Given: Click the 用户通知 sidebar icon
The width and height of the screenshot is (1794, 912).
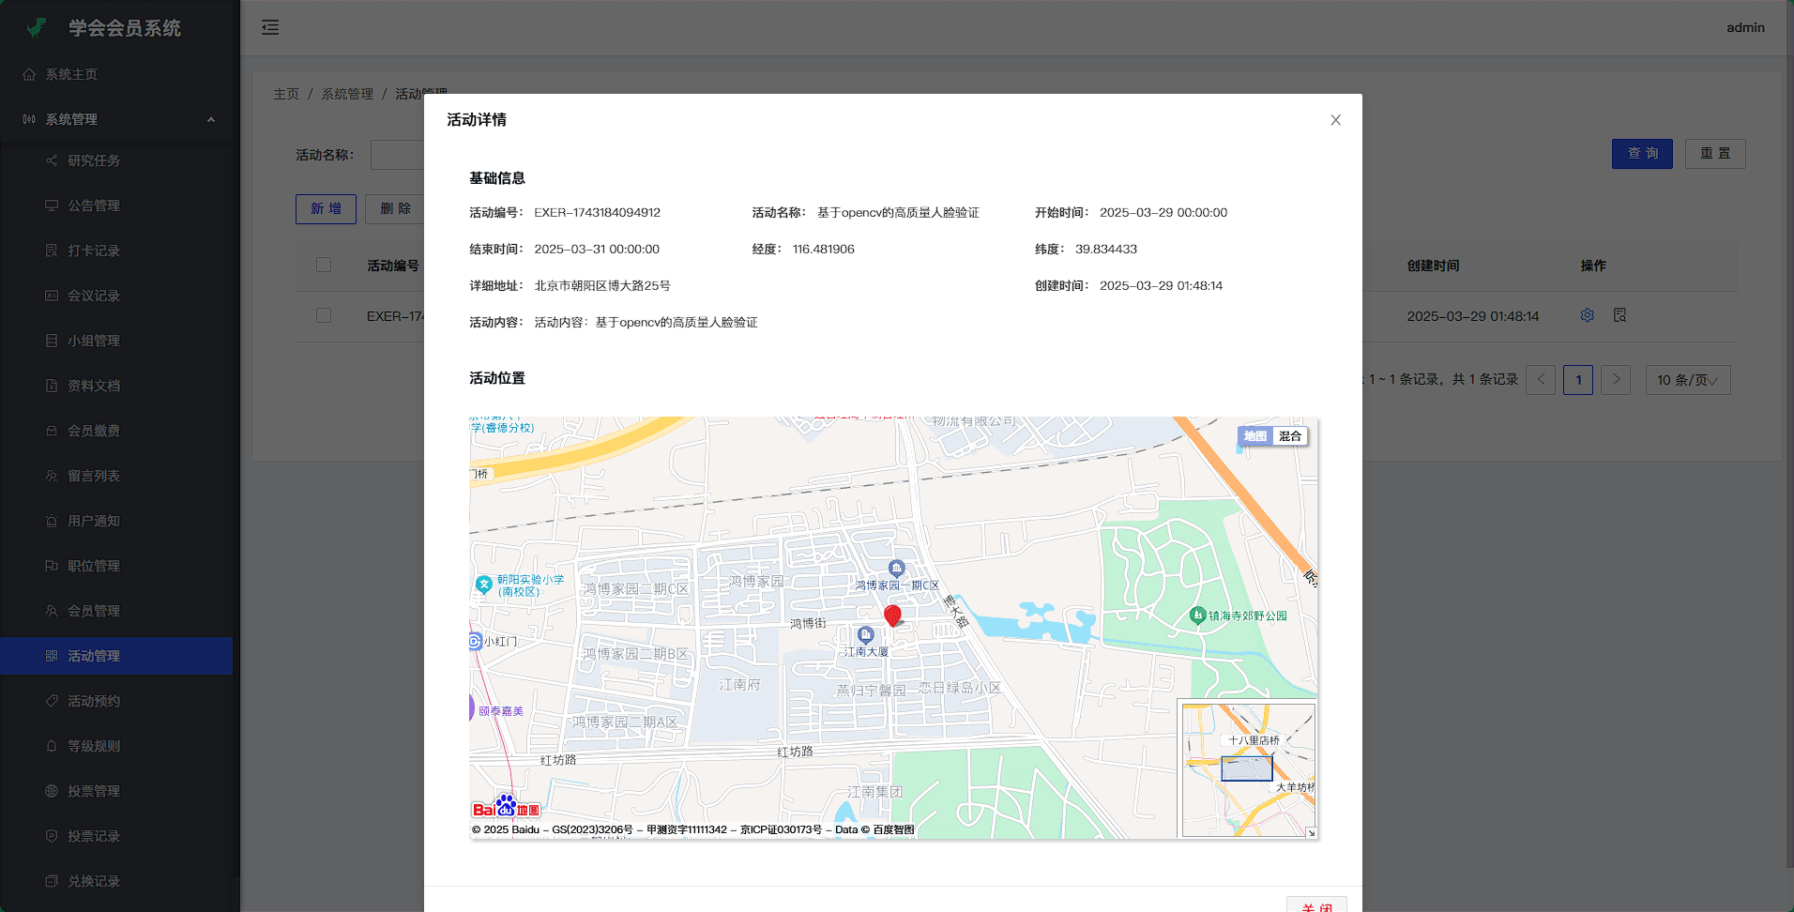Looking at the screenshot, I should tap(52, 521).
